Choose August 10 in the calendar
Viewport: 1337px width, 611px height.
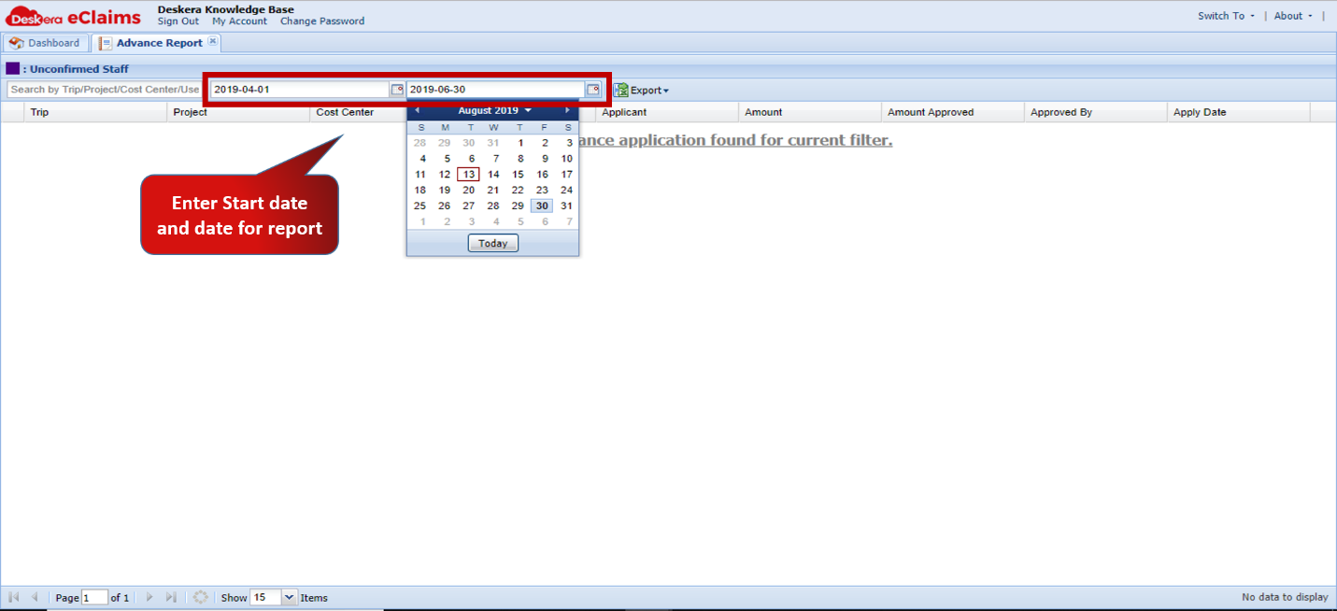(x=566, y=159)
